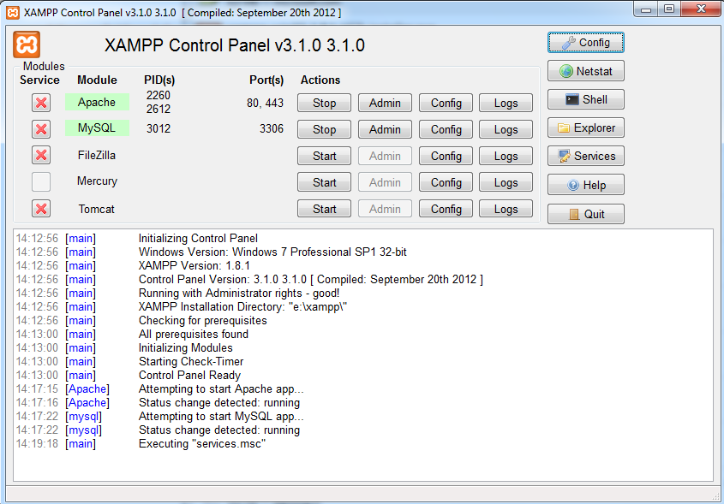Click log line 'XAMPP Version: 1.8.1'
The height and width of the screenshot is (504, 724).
pyautogui.click(x=194, y=266)
